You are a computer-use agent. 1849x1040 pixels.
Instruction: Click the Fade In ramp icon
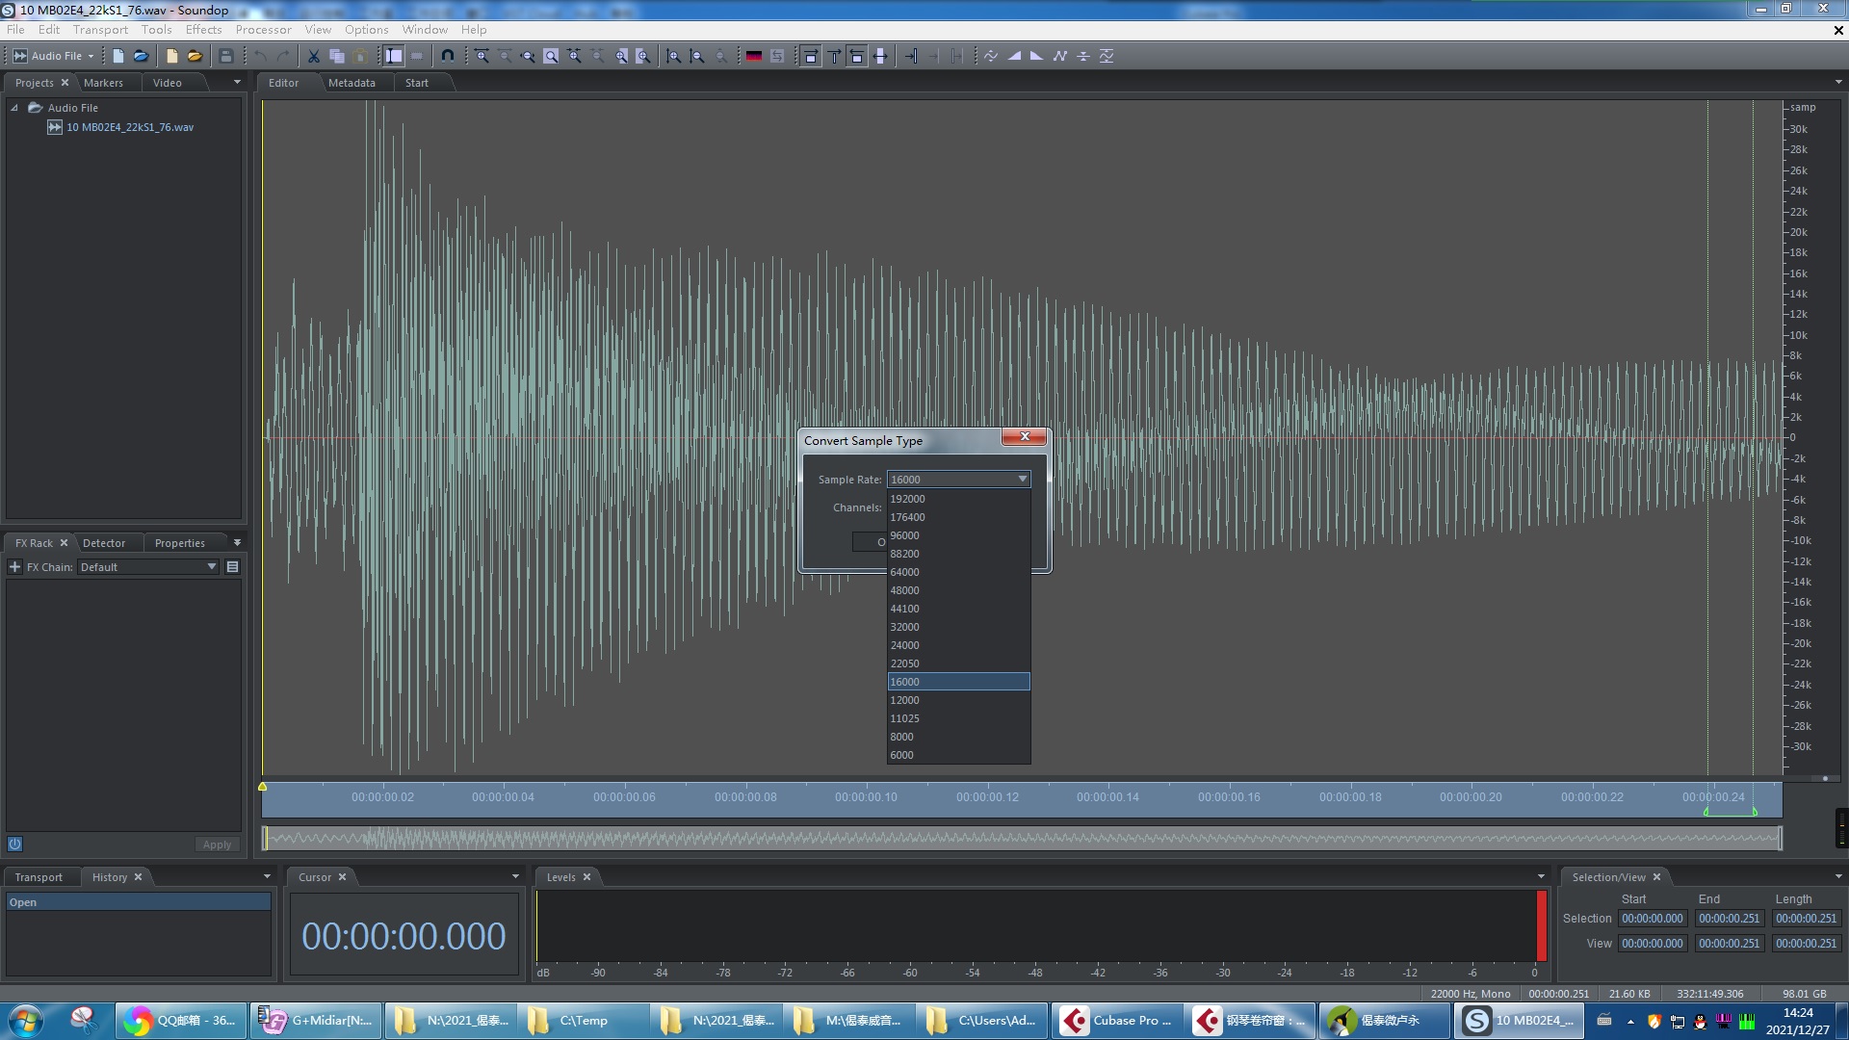(x=1014, y=56)
